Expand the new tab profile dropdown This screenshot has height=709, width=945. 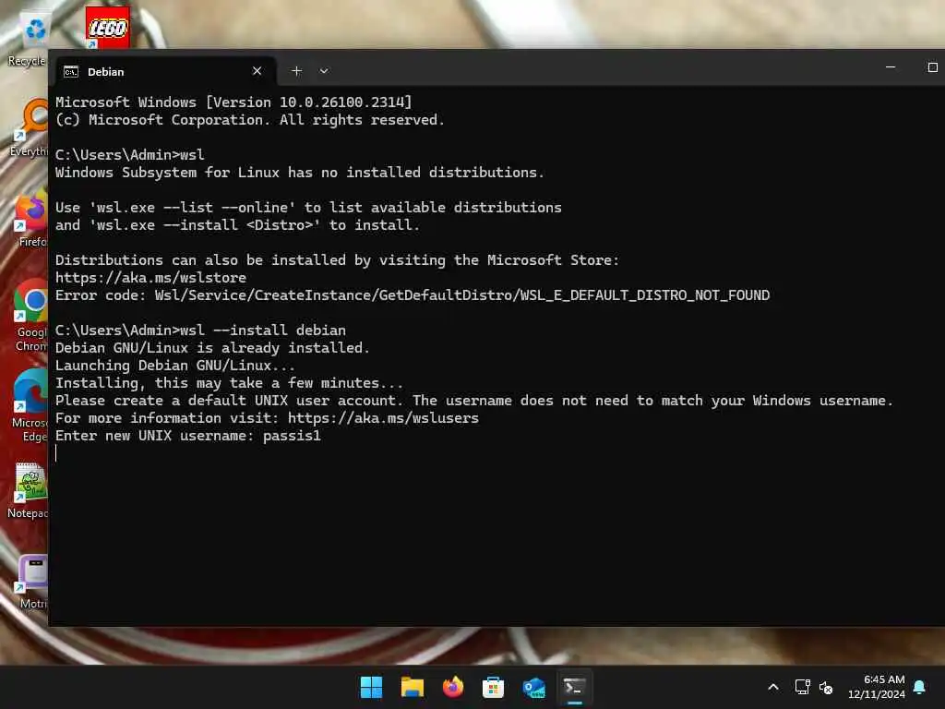[324, 71]
